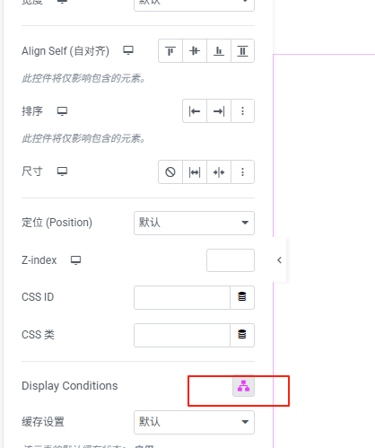Select custom order three-dots option
Screen dimensions: 375x448
tap(242, 111)
